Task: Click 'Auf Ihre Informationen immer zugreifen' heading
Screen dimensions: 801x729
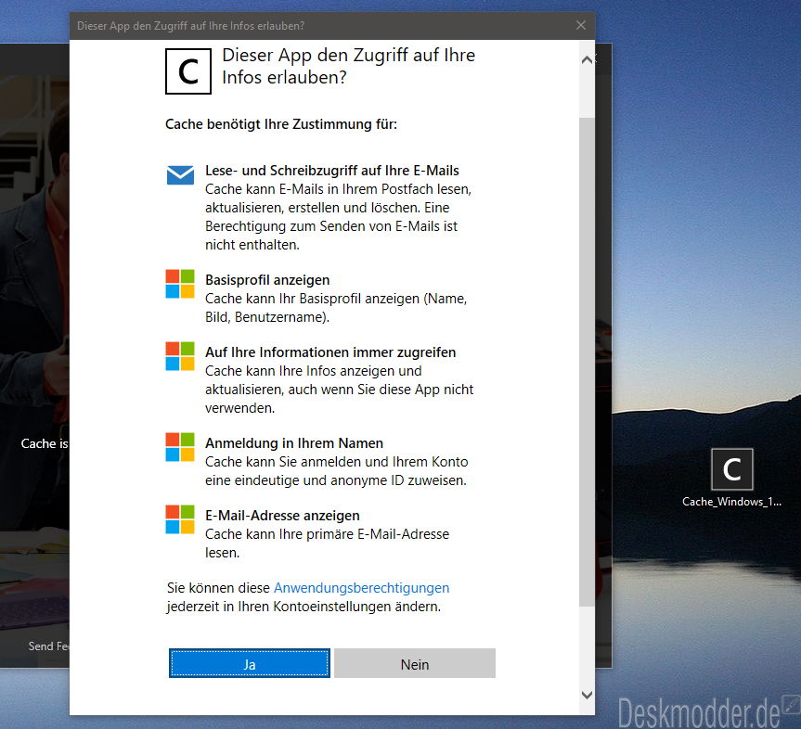Action: [330, 352]
